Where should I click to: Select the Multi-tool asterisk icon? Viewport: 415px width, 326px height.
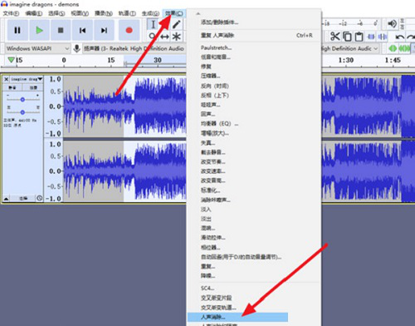click(177, 37)
